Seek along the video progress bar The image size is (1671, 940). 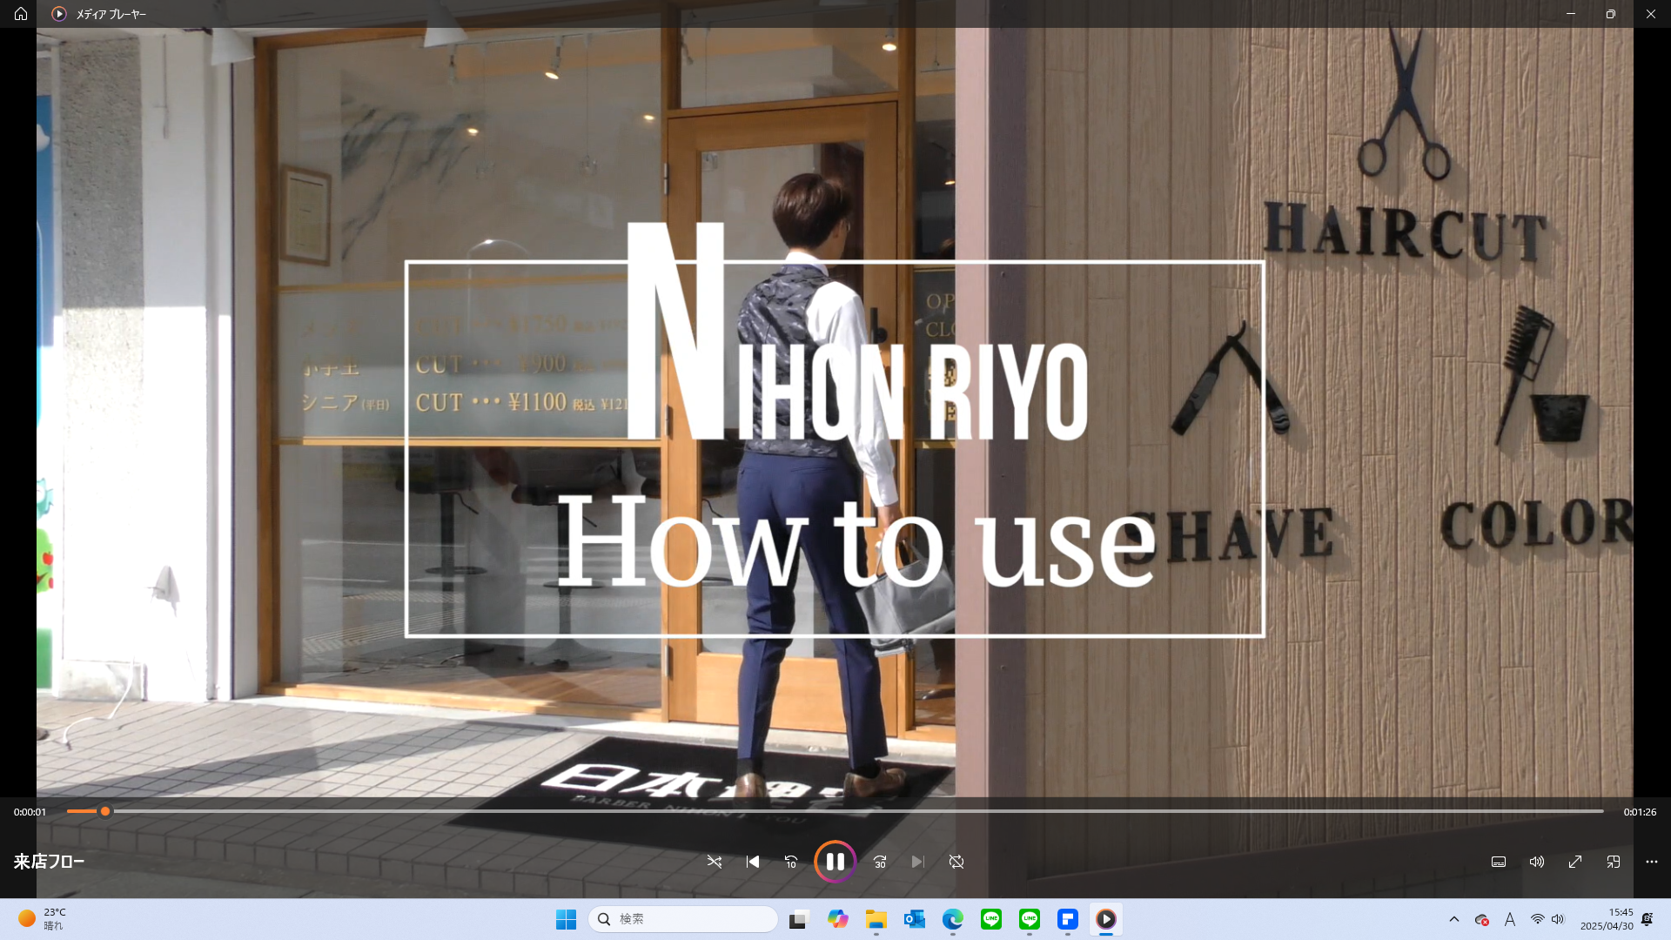835,811
